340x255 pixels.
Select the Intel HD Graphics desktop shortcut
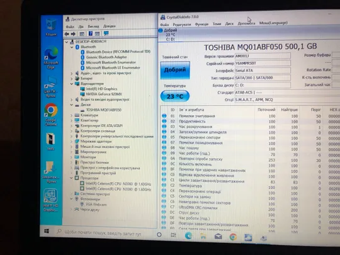[50, 200]
